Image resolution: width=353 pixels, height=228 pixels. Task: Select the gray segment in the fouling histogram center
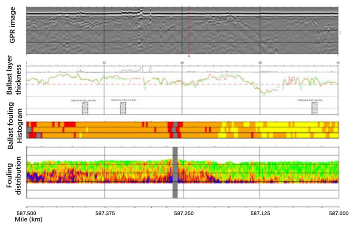[175, 127]
